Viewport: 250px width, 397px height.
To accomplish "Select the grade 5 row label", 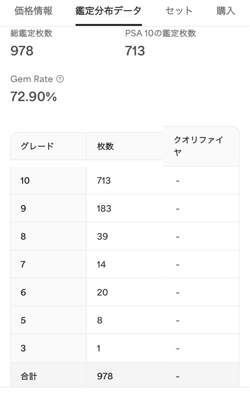I will point(23,320).
